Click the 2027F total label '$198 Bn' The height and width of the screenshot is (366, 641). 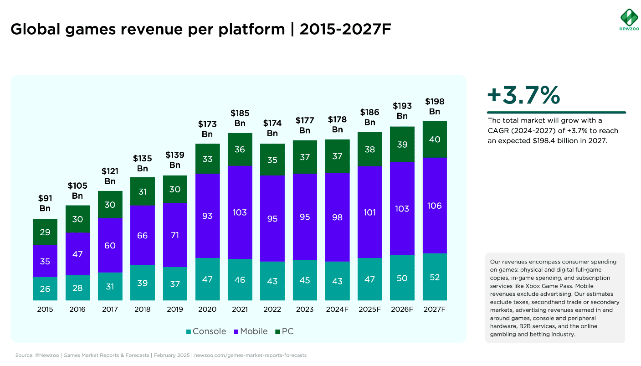pyautogui.click(x=435, y=106)
